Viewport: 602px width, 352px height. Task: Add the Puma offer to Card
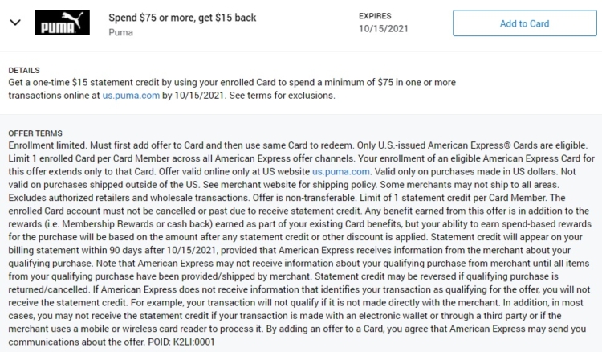coord(524,23)
